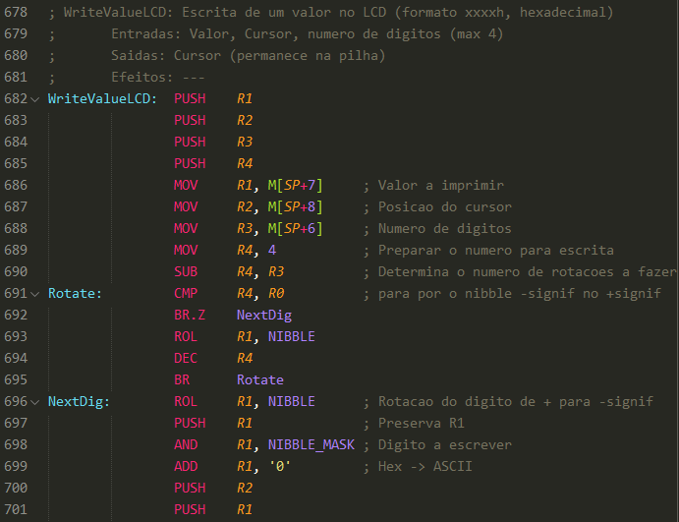Viewport: 679px width, 522px height.
Task: Click the literal 4 on line 689
Action: (272, 251)
